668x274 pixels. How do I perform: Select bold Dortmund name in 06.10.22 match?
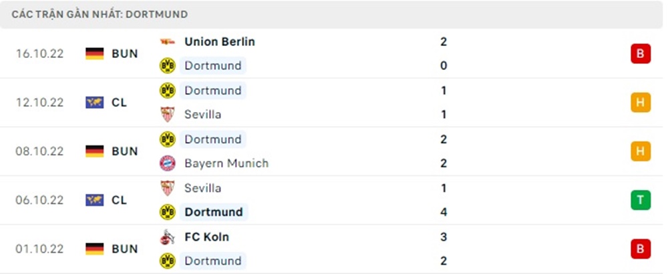tap(214, 212)
